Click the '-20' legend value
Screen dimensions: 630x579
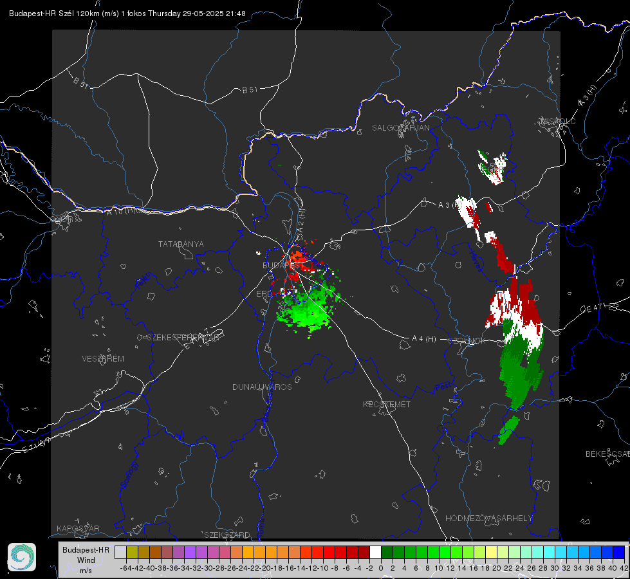[x=264, y=568]
